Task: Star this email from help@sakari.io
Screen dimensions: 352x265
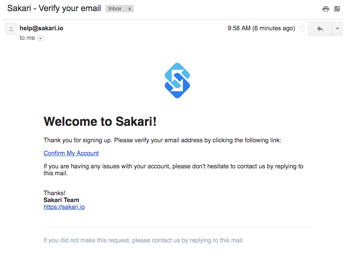Action: click(x=302, y=28)
